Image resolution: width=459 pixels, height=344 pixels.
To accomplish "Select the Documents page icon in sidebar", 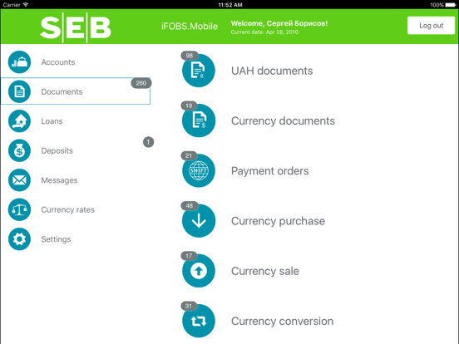I will click(x=19, y=91).
